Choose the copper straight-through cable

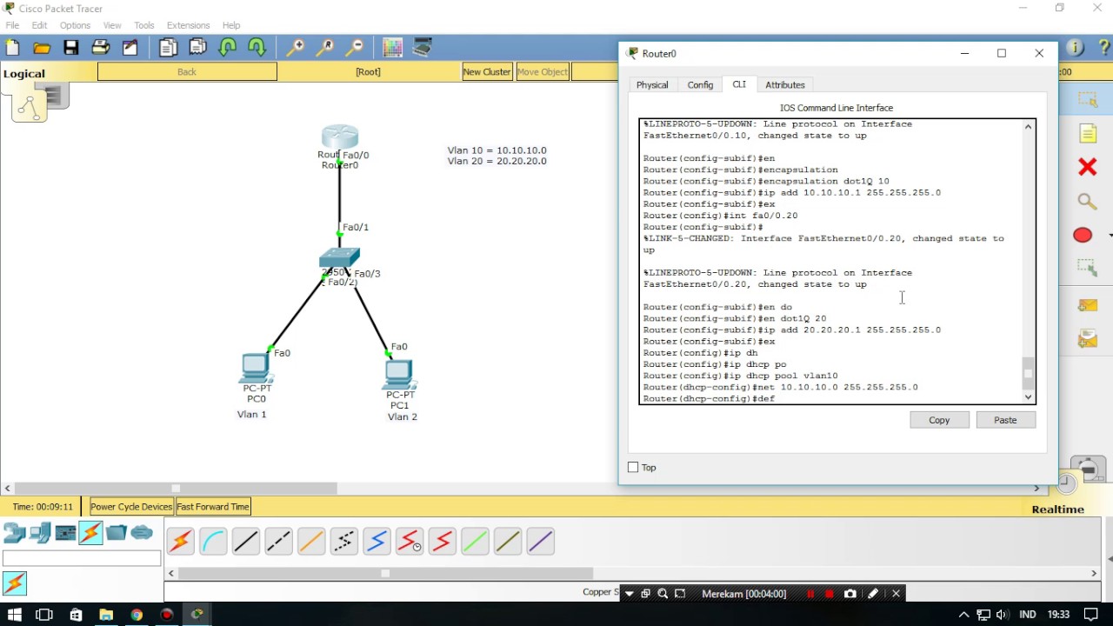(x=246, y=542)
